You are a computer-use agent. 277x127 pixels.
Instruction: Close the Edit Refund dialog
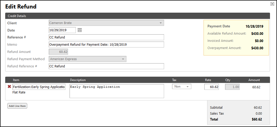[272, 4]
